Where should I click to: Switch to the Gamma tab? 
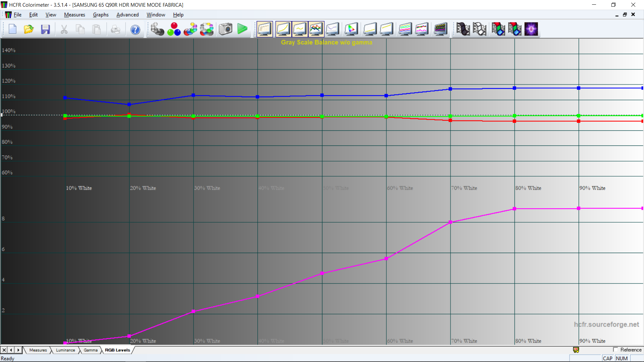[x=91, y=350]
